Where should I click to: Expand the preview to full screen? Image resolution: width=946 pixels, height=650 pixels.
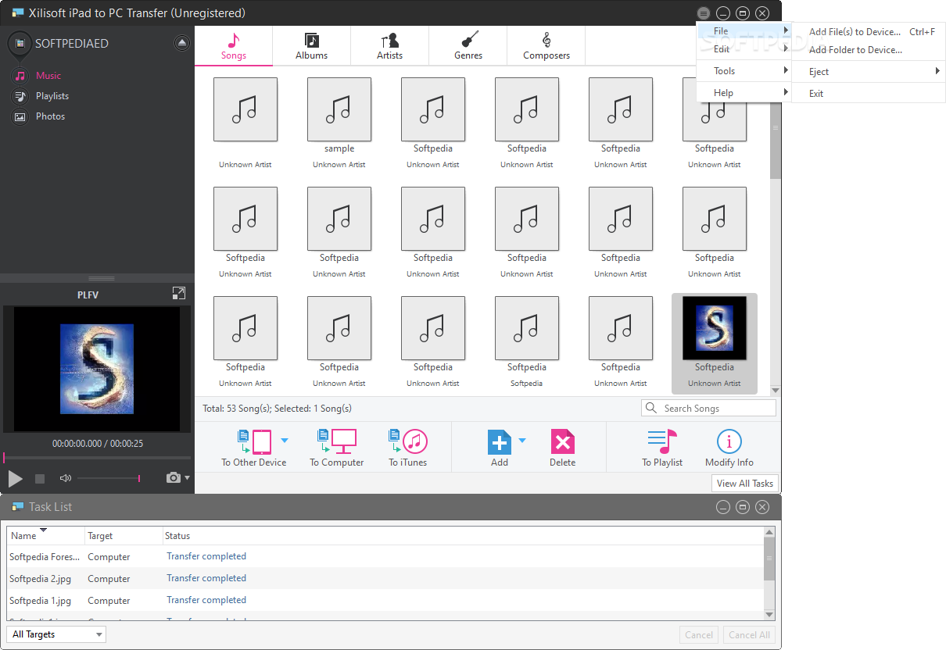179,293
